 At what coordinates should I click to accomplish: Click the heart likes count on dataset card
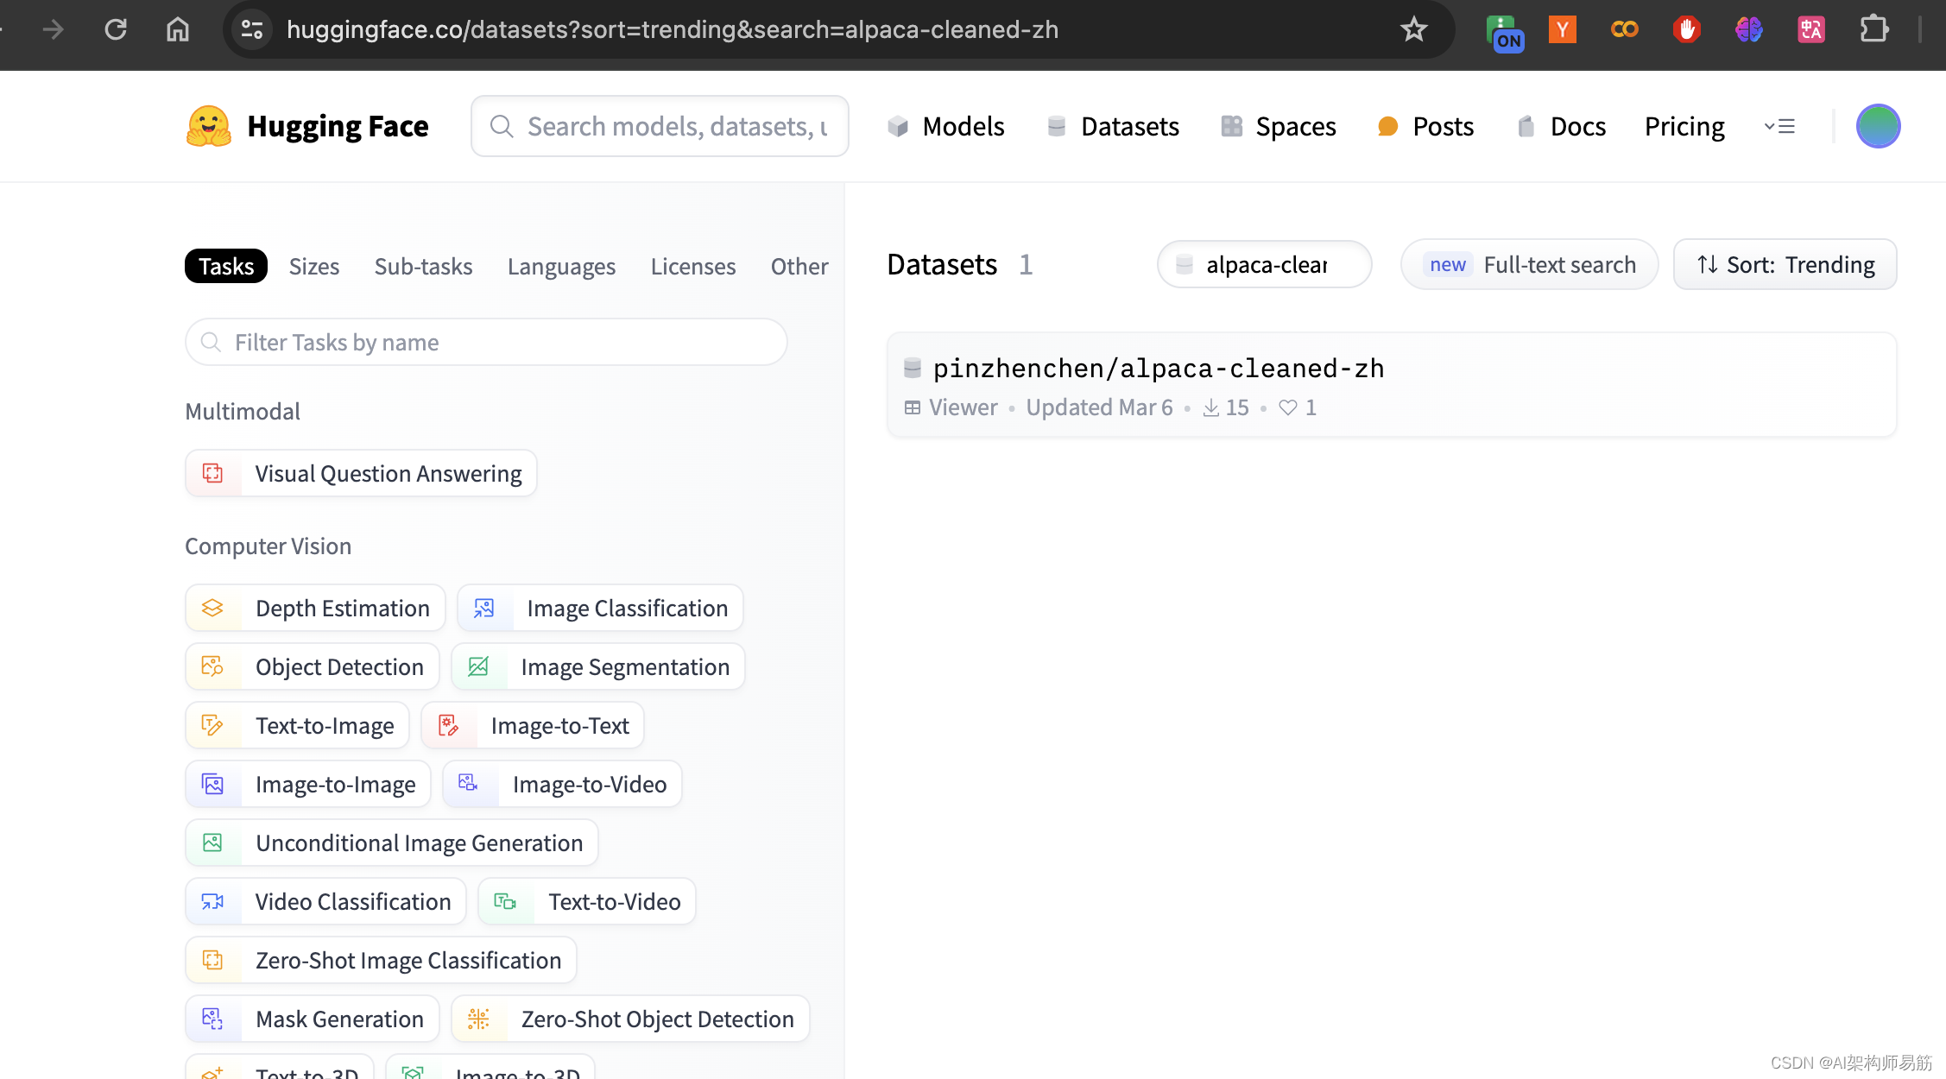1298,407
